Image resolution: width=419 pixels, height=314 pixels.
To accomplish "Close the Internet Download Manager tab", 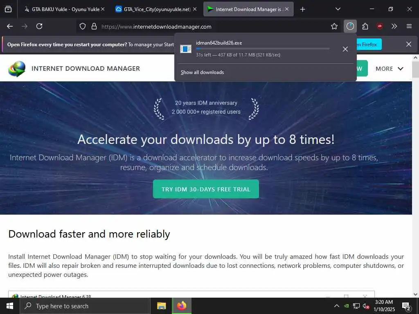I will 287,9.
